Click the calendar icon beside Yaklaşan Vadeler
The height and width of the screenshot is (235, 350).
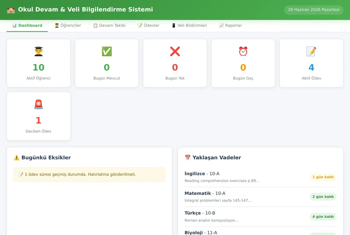[x=188, y=158]
